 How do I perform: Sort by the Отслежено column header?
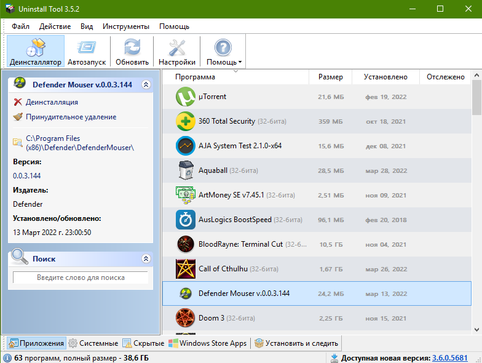click(445, 77)
